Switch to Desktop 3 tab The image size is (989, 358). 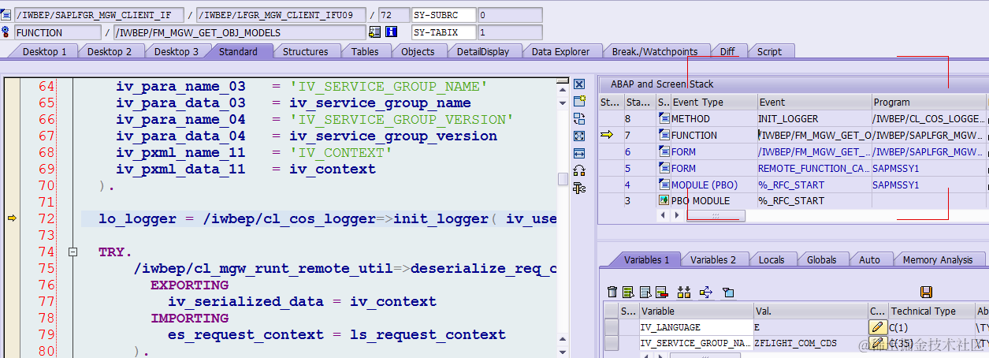pyautogui.click(x=177, y=51)
